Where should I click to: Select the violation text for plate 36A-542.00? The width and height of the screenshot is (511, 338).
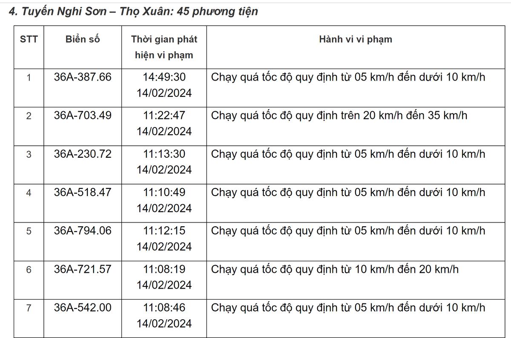point(348,307)
